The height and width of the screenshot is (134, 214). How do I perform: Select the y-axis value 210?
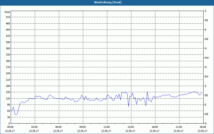pyautogui.click(x=8, y=80)
